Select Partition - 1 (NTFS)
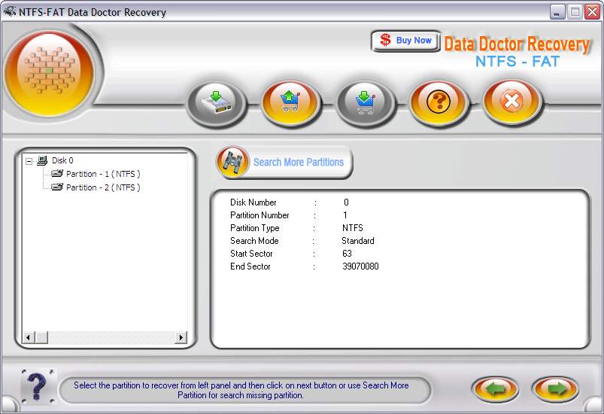The width and height of the screenshot is (604, 414). point(103,174)
